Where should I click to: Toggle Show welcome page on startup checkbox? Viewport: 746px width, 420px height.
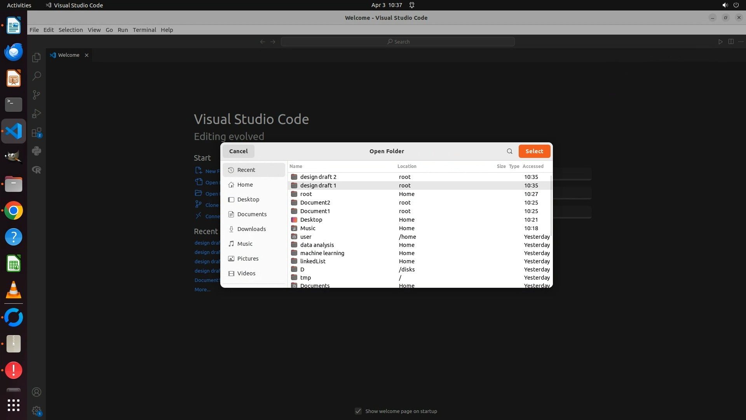358,411
